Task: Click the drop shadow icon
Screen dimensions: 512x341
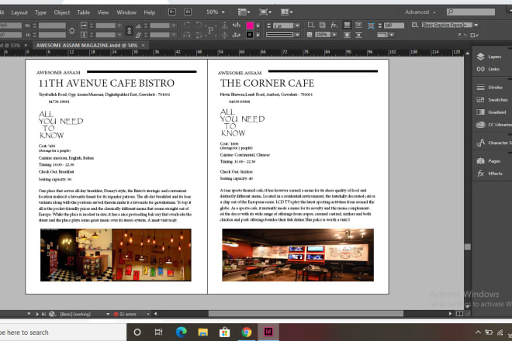Action: click(322, 25)
